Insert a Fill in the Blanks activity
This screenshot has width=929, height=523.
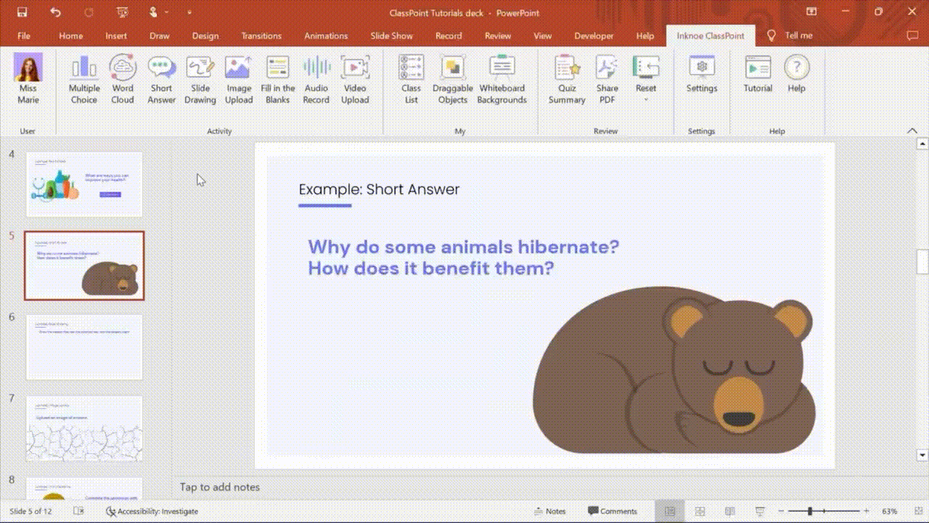[x=278, y=80]
